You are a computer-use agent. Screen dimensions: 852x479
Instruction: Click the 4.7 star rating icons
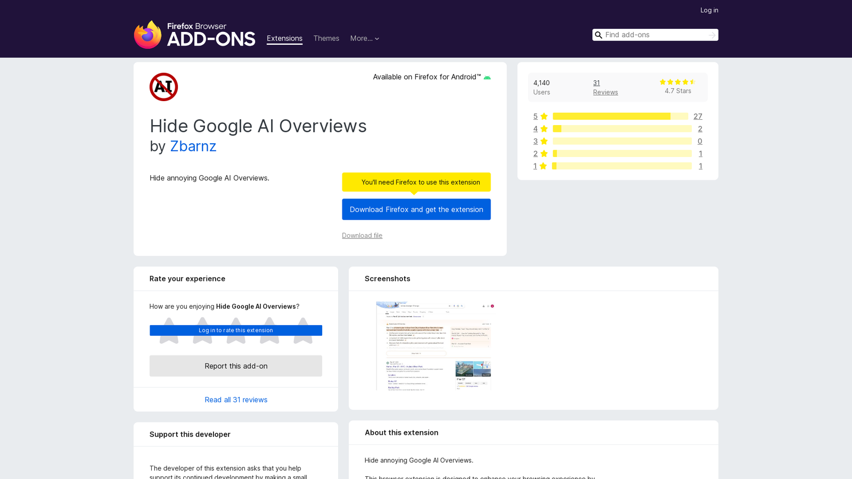tap(677, 82)
